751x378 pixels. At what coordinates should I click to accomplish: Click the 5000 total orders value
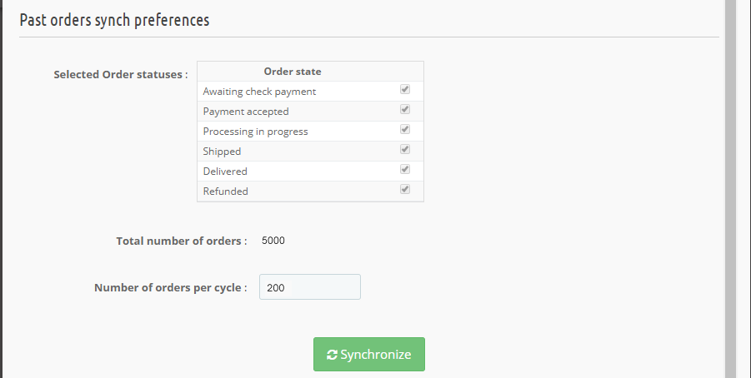(x=273, y=241)
